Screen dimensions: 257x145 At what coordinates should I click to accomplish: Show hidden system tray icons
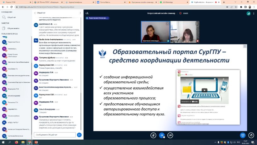point(215,142)
